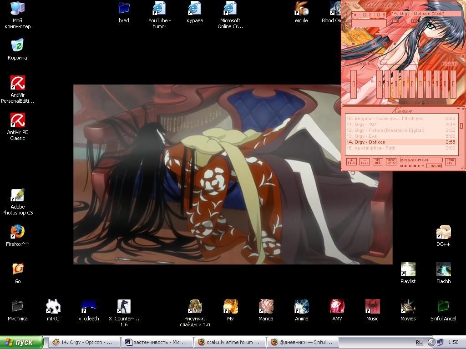Select the Microsoft Online Cr... shortcut
Screen dimensions: 466x349
(230, 15)
